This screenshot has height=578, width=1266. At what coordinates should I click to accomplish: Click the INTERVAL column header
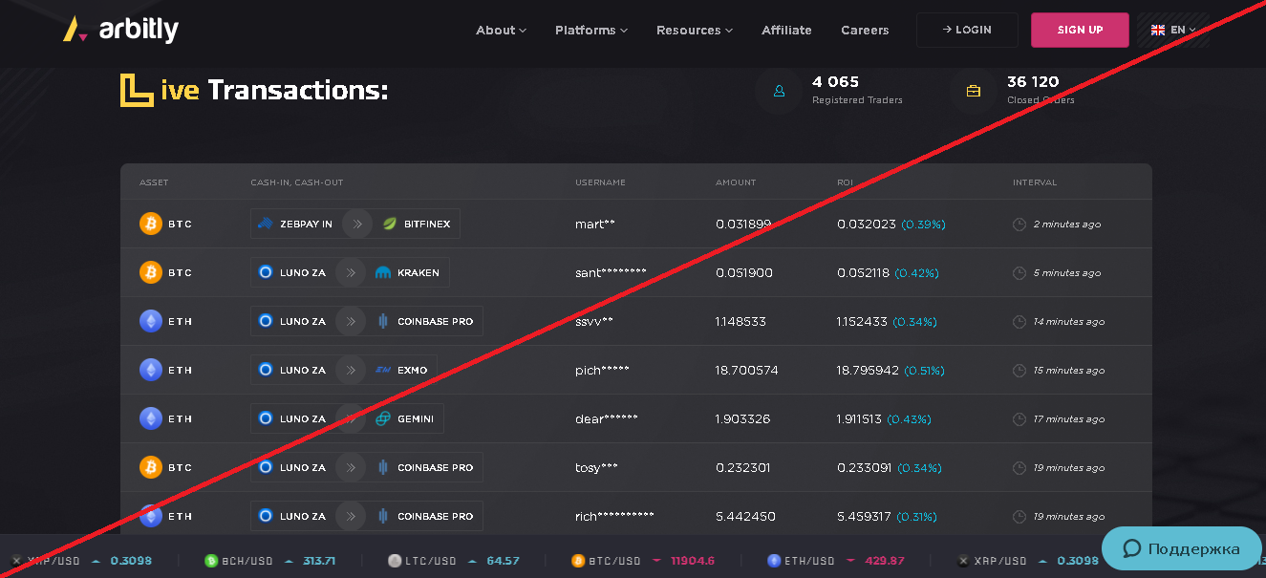(1035, 182)
